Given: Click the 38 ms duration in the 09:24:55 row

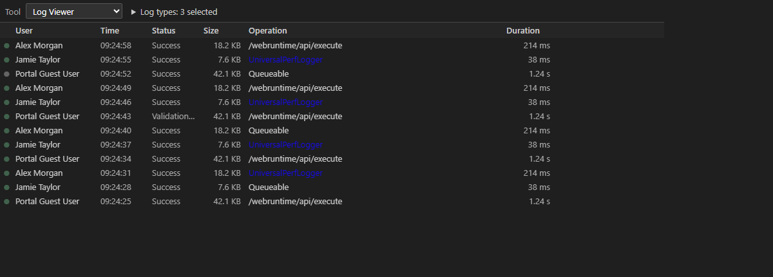Looking at the screenshot, I should [539, 60].
